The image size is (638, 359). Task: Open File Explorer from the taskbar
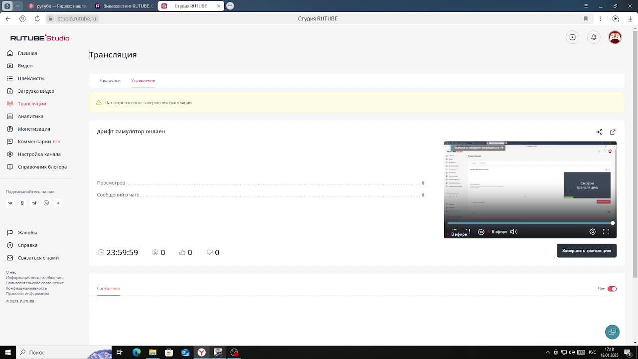[153, 353]
